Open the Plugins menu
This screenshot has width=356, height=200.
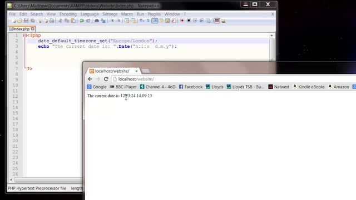click(x=154, y=14)
